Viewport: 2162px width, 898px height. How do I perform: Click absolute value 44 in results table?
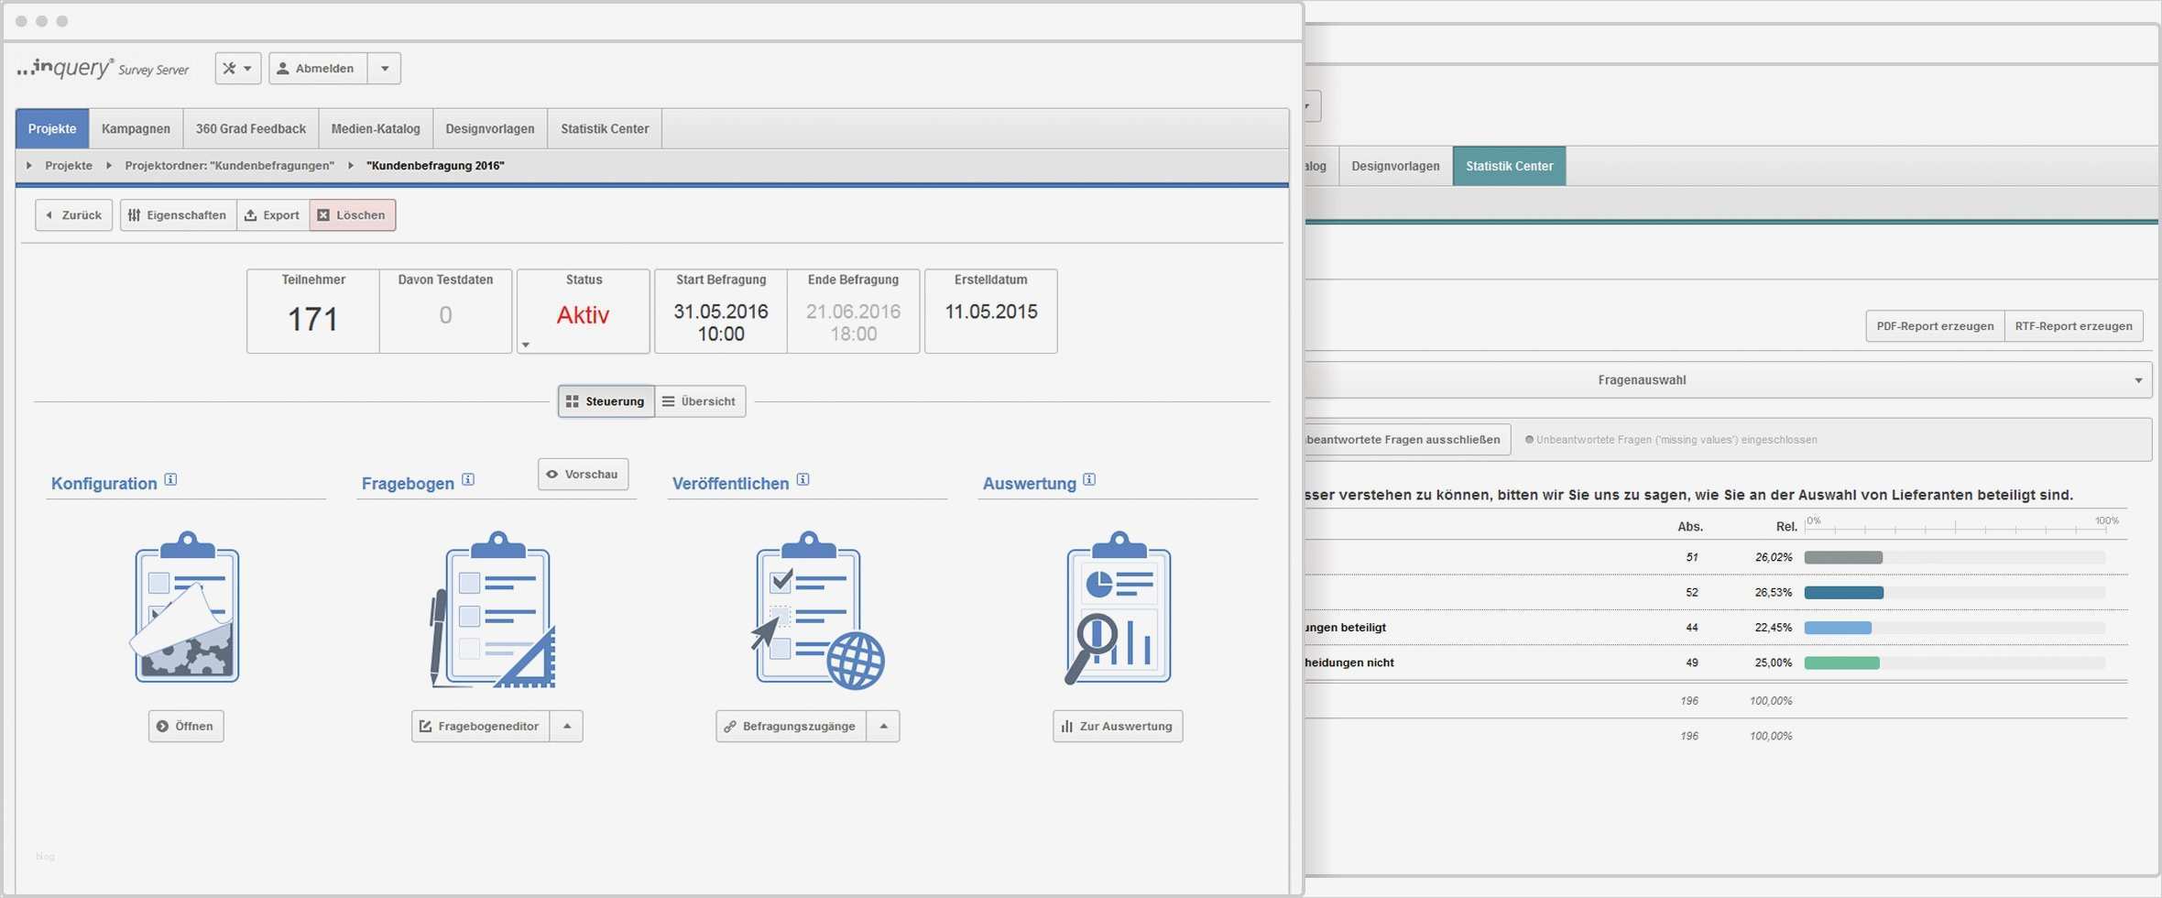(x=1692, y=628)
